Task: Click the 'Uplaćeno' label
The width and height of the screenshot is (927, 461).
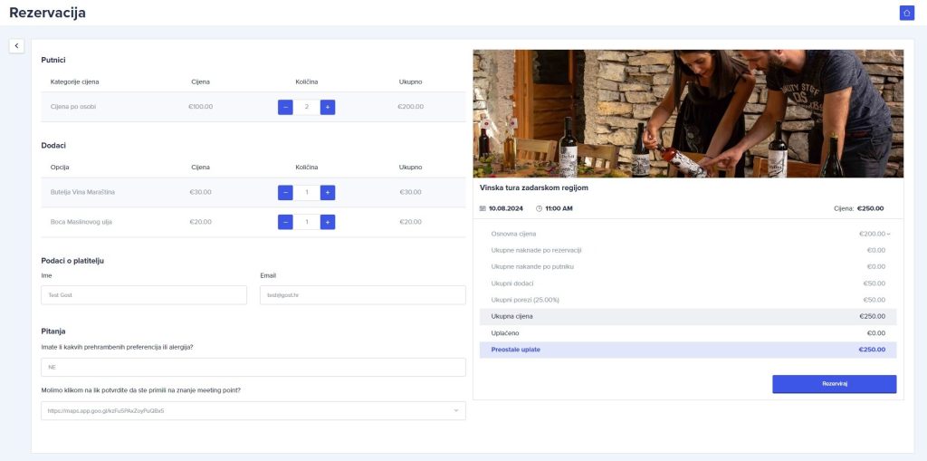Action: click(505, 333)
